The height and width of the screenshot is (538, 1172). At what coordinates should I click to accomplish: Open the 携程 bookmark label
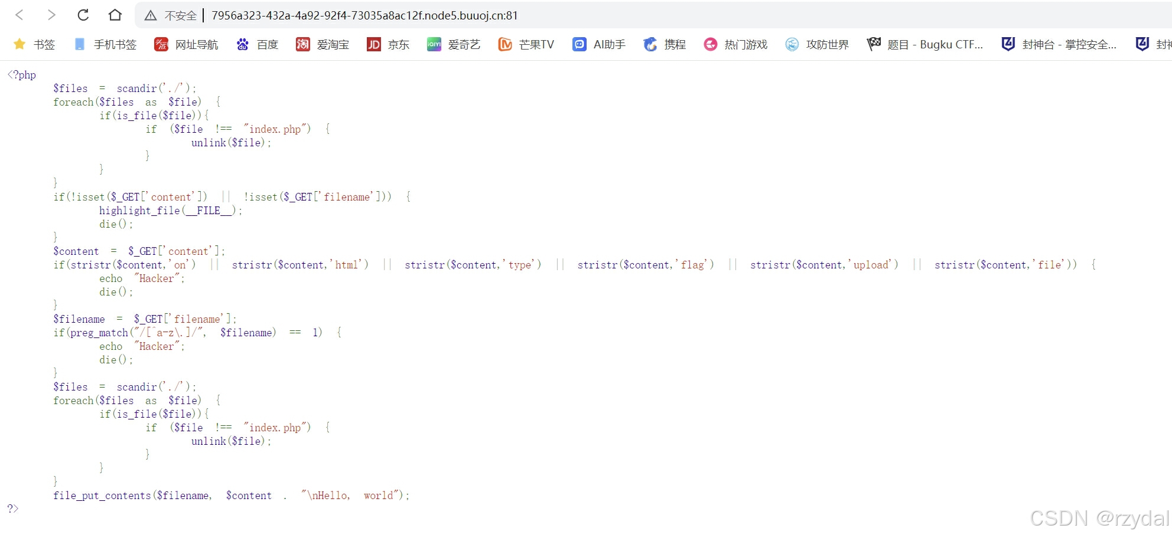coord(675,45)
